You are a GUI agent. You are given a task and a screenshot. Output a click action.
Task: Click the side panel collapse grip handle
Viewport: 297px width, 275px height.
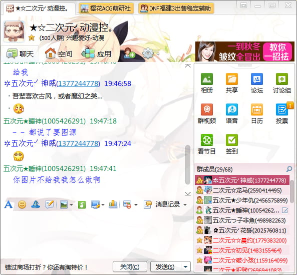point(245,65)
